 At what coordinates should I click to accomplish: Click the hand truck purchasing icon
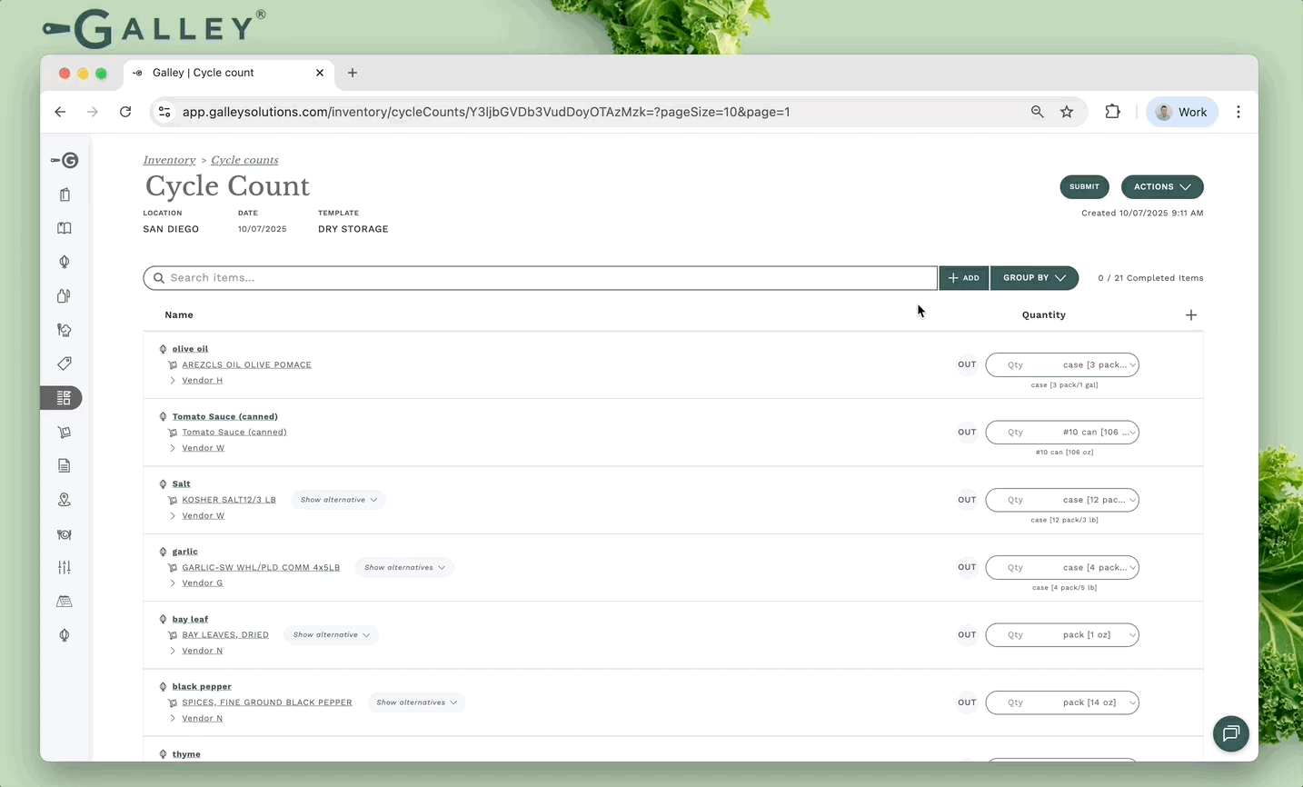point(65,433)
